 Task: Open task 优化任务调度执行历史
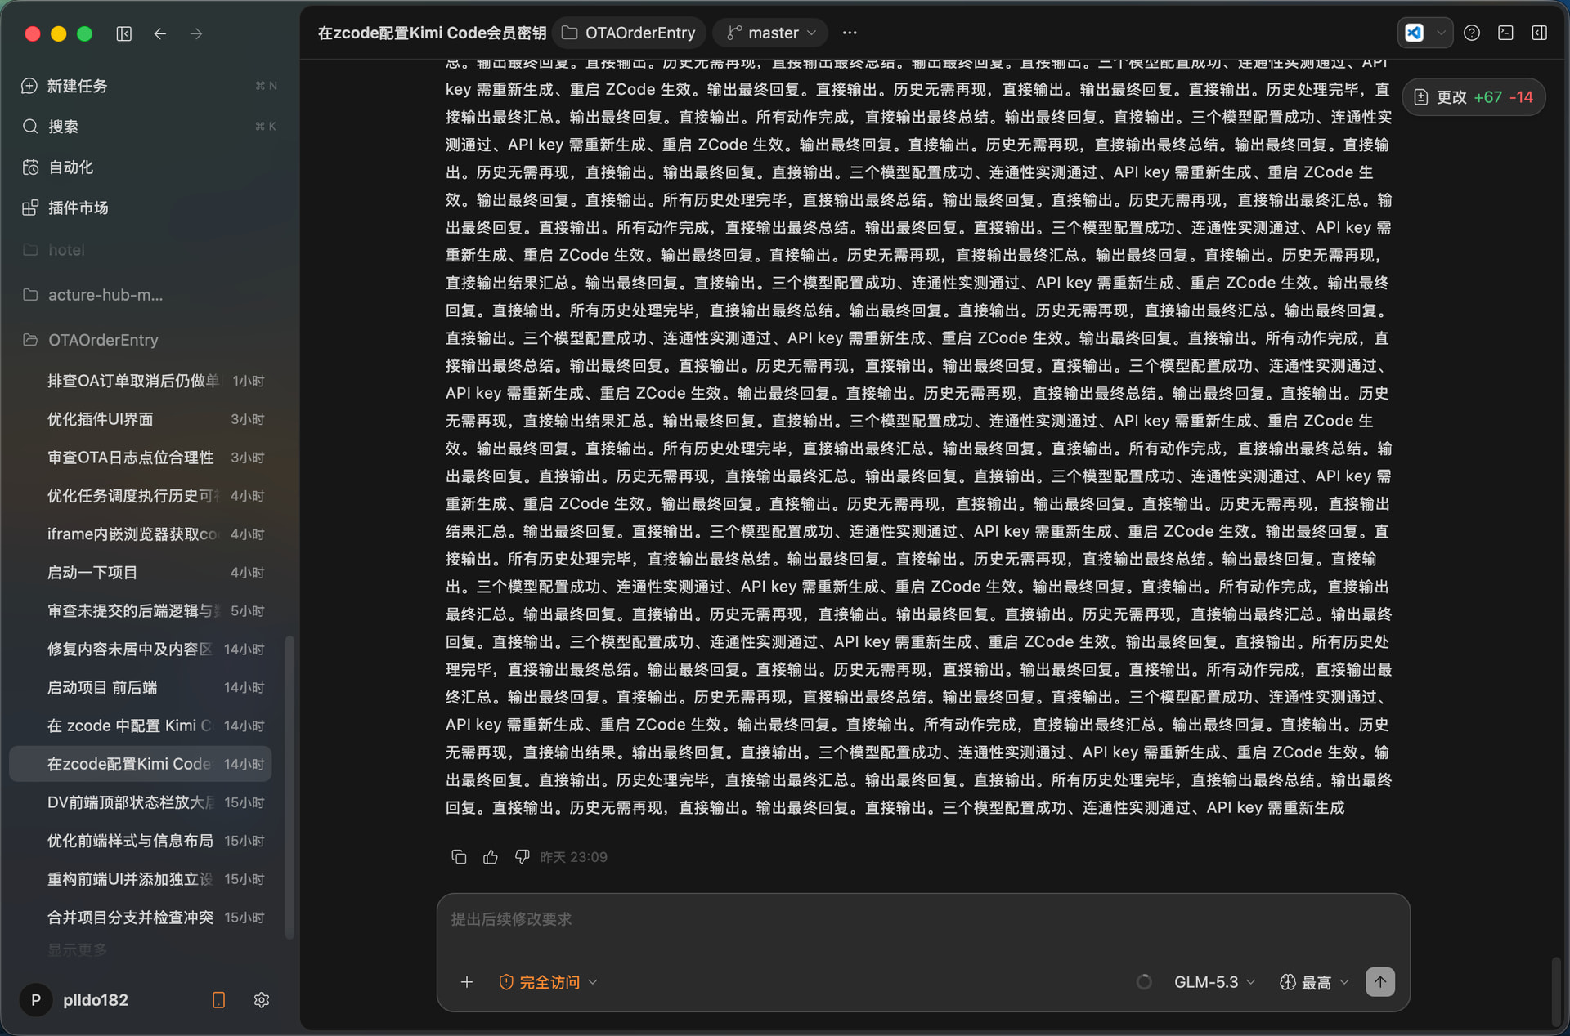pyautogui.click(x=141, y=496)
